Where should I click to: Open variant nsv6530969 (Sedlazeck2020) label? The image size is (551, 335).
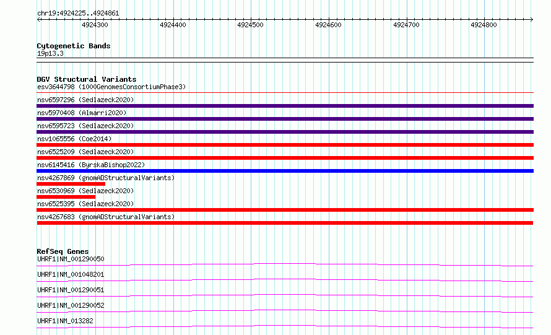85,191
